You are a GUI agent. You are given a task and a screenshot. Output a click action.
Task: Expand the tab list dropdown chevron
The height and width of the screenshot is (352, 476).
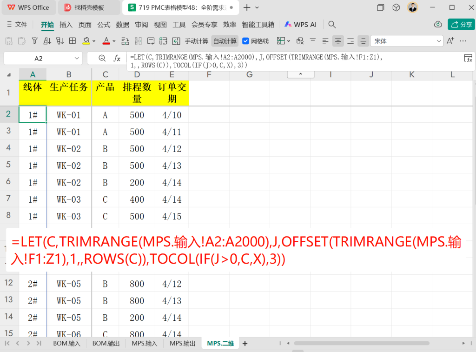(x=257, y=7)
